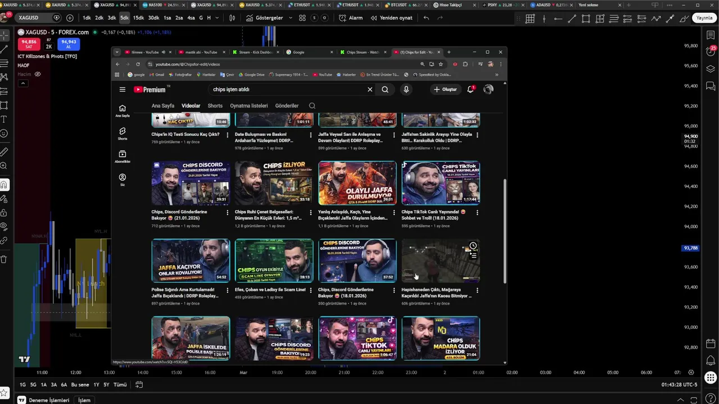The height and width of the screenshot is (404, 719).
Task: Click the YouTube Premium logo
Action: tap(150, 89)
